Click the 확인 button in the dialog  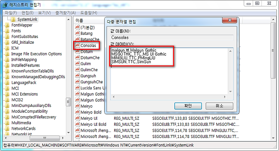pos(188,106)
